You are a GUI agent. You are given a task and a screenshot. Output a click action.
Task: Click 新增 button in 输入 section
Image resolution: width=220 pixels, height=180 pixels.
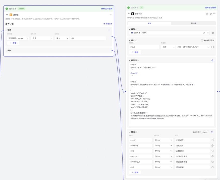[135, 52]
